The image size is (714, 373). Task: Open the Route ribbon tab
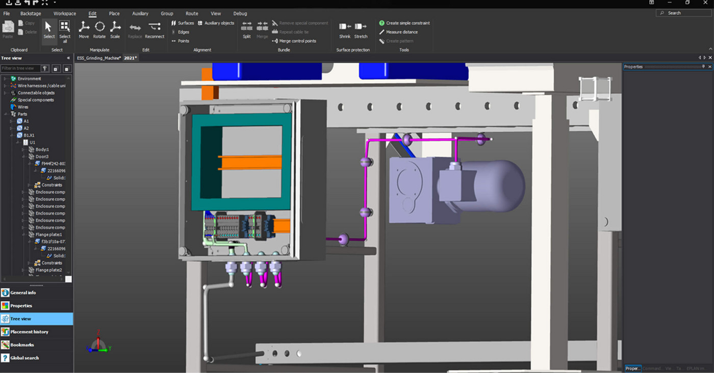point(192,13)
